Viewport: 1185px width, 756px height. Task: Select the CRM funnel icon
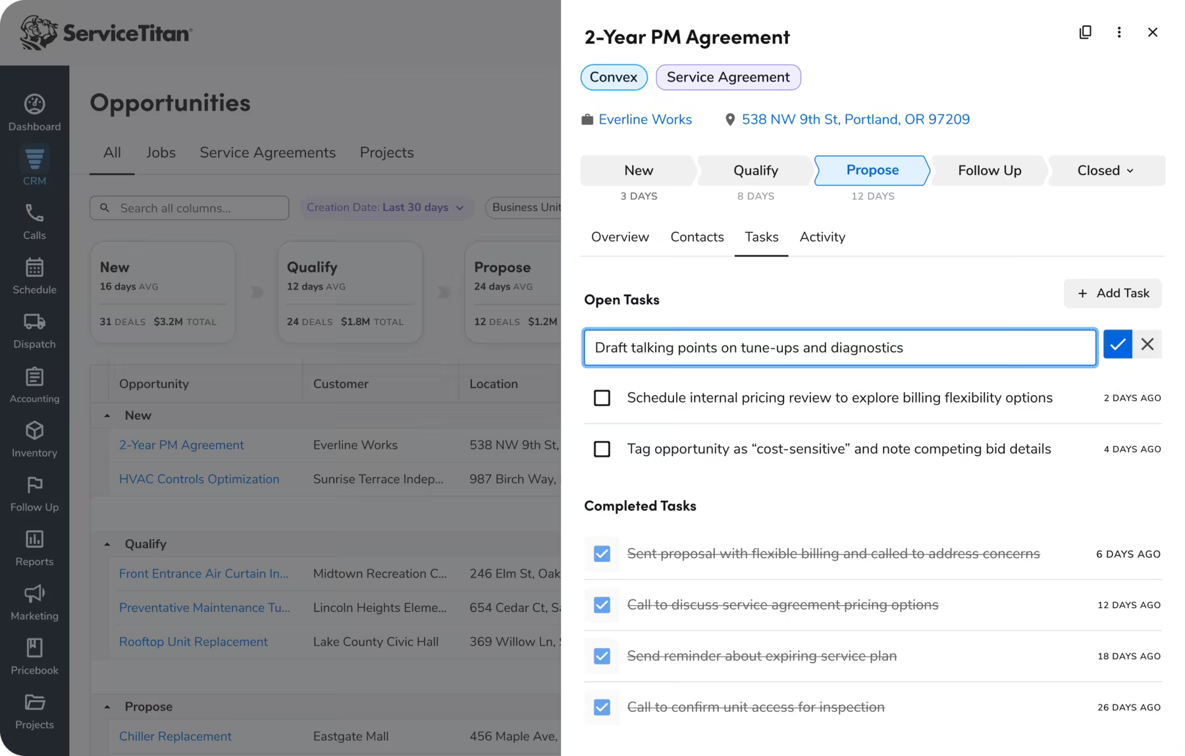coord(34,159)
